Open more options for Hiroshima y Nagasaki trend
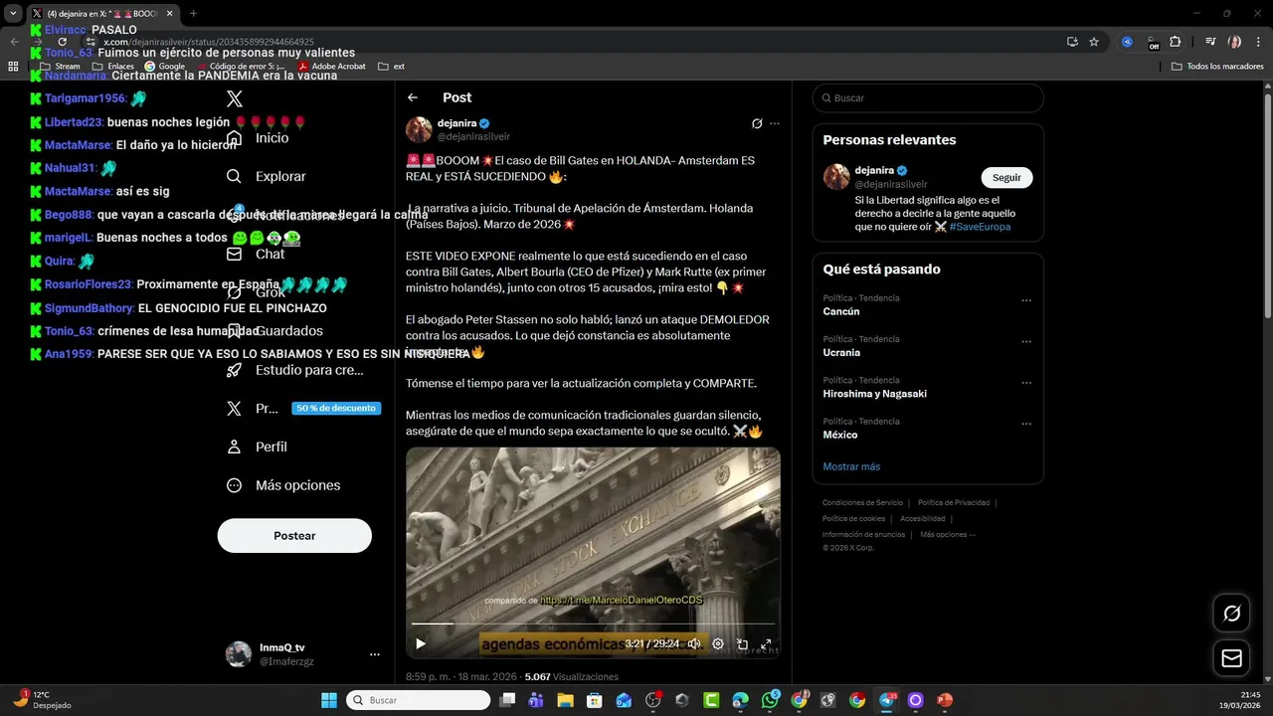The width and height of the screenshot is (1273, 716). pyautogui.click(x=1026, y=383)
